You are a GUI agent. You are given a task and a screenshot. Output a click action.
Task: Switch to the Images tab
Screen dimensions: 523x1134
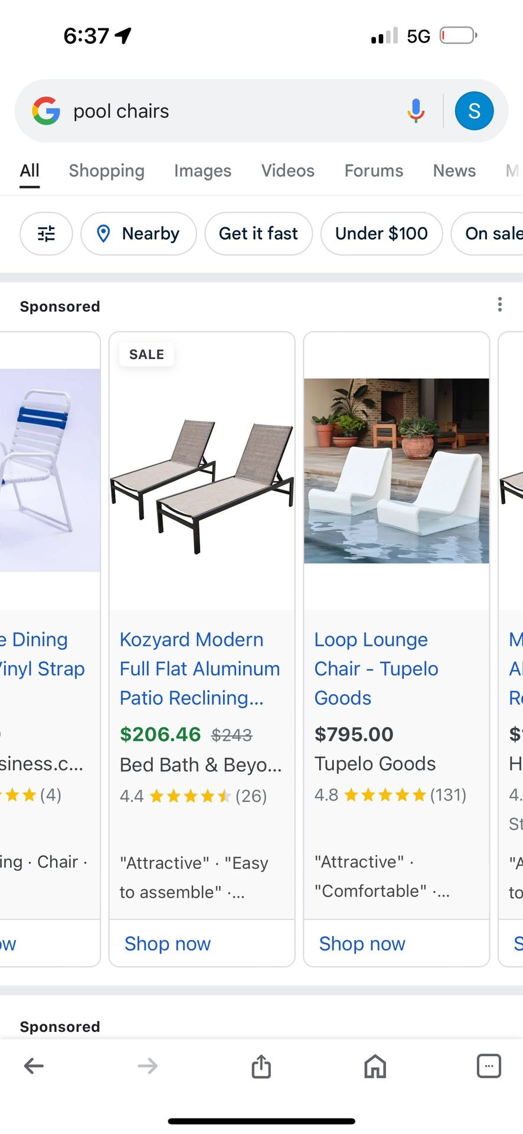202,171
